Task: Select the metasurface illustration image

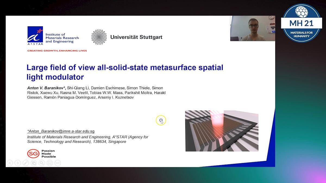Action: [222, 130]
